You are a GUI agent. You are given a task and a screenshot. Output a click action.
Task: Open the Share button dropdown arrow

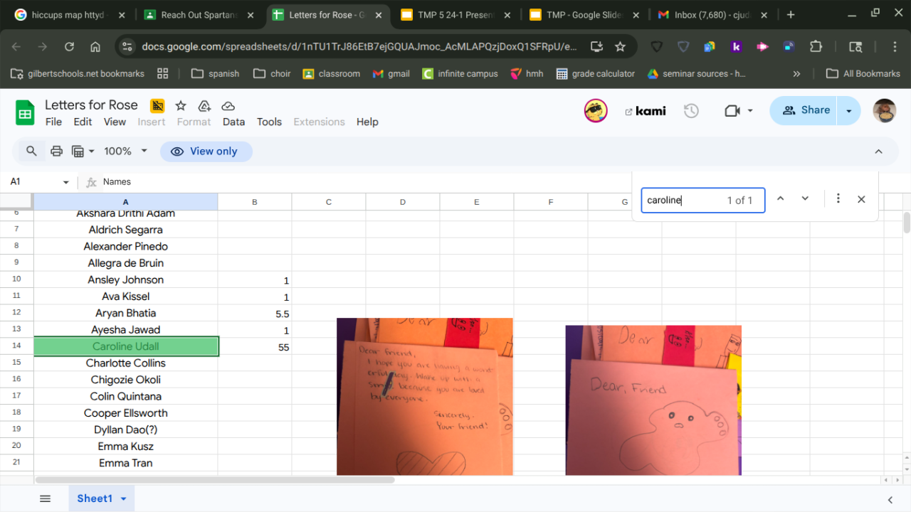tap(848, 111)
